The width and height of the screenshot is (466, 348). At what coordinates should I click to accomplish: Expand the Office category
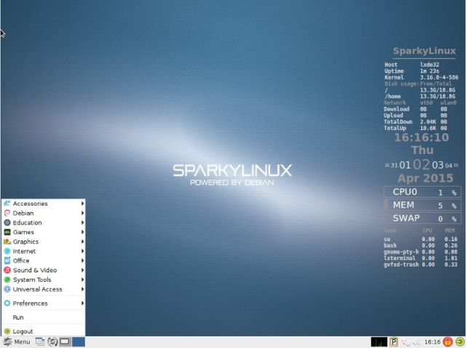tap(44, 260)
